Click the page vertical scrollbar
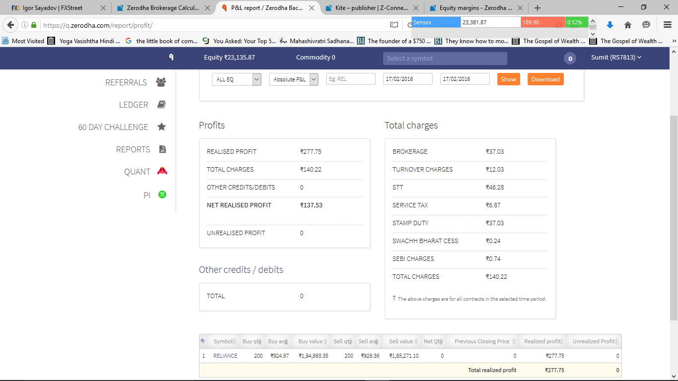The width and height of the screenshot is (678, 381). click(674, 217)
